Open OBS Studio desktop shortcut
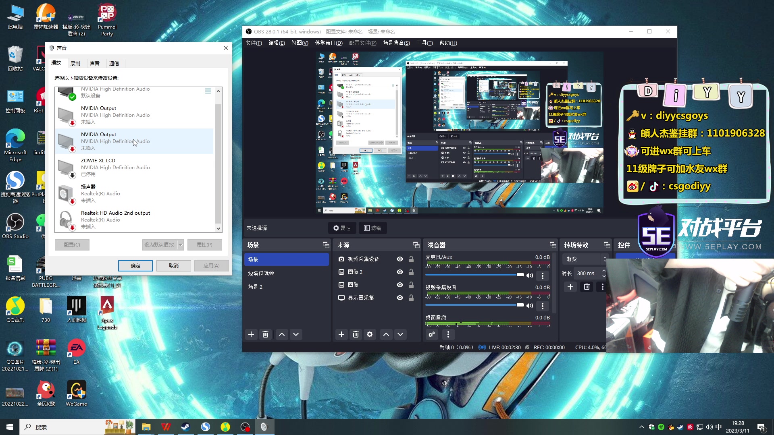 [15, 226]
